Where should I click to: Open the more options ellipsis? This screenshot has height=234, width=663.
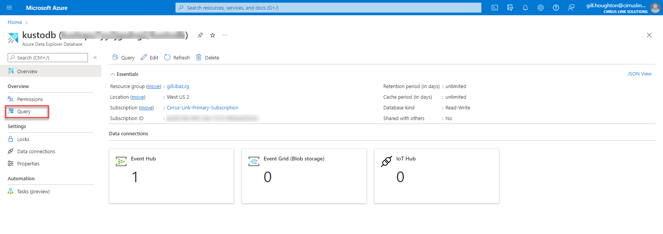225,35
